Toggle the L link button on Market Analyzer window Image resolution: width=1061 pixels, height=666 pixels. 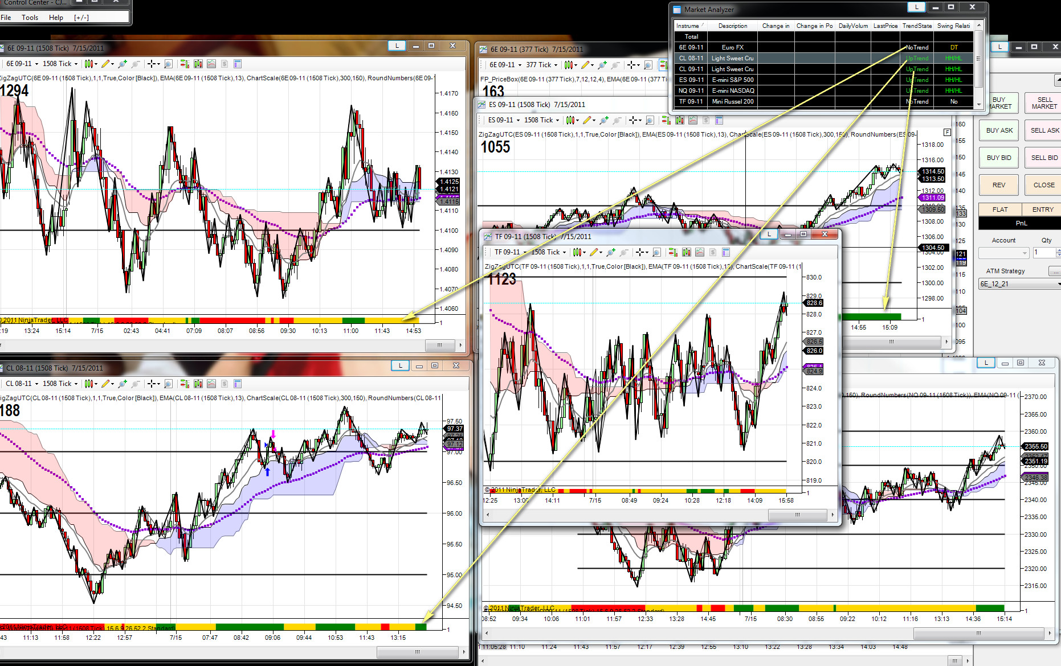pos(916,7)
